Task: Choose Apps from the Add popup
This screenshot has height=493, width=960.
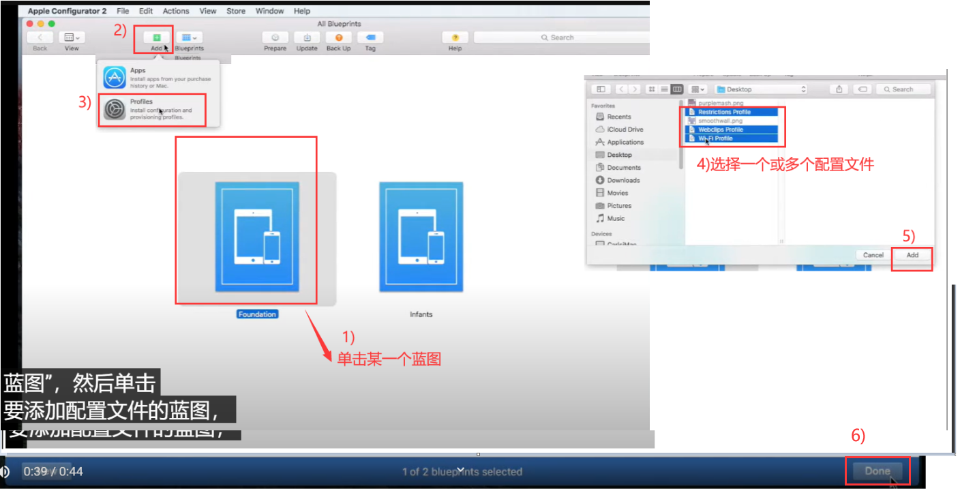Action: [157, 78]
